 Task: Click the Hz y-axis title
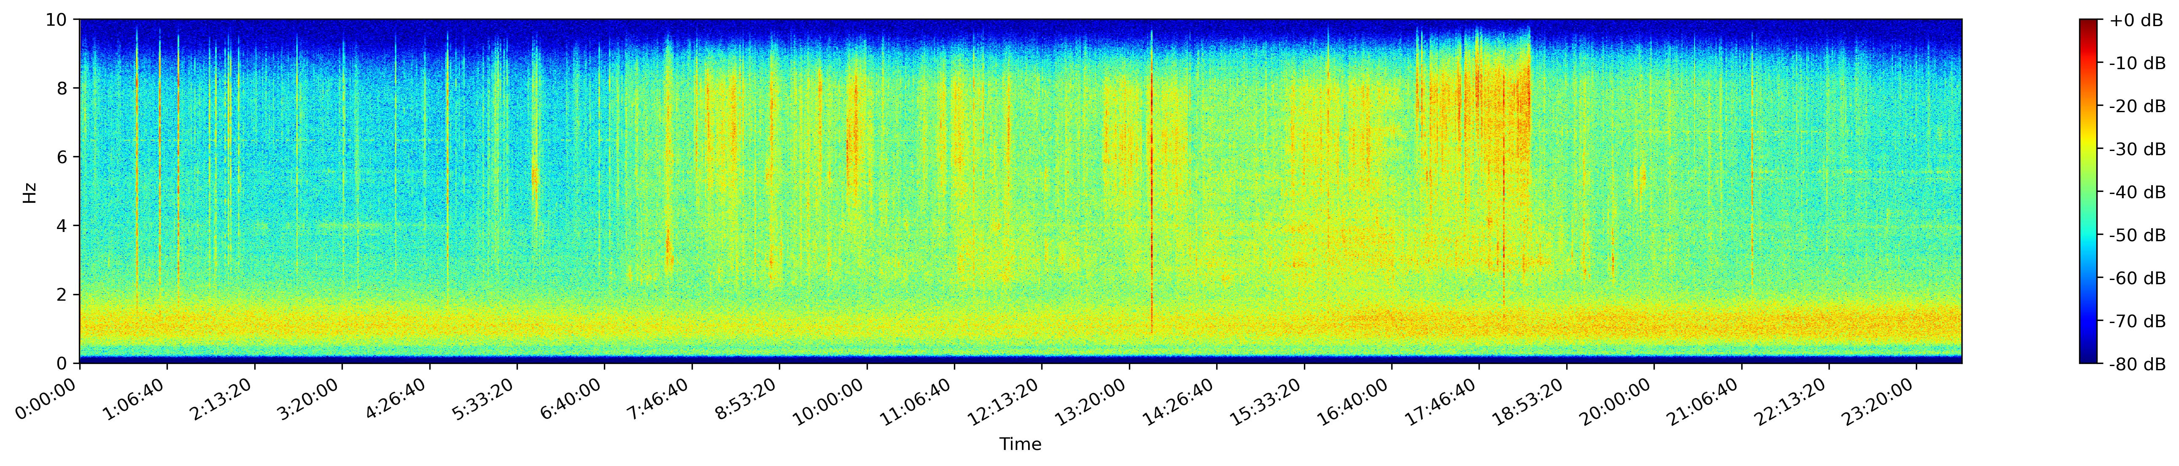[x=30, y=191]
